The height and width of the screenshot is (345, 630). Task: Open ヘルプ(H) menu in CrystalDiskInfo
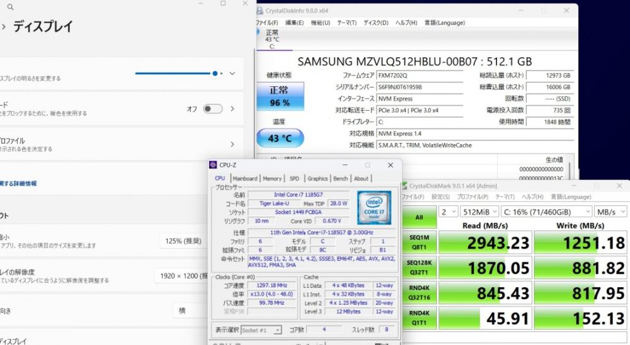point(406,23)
